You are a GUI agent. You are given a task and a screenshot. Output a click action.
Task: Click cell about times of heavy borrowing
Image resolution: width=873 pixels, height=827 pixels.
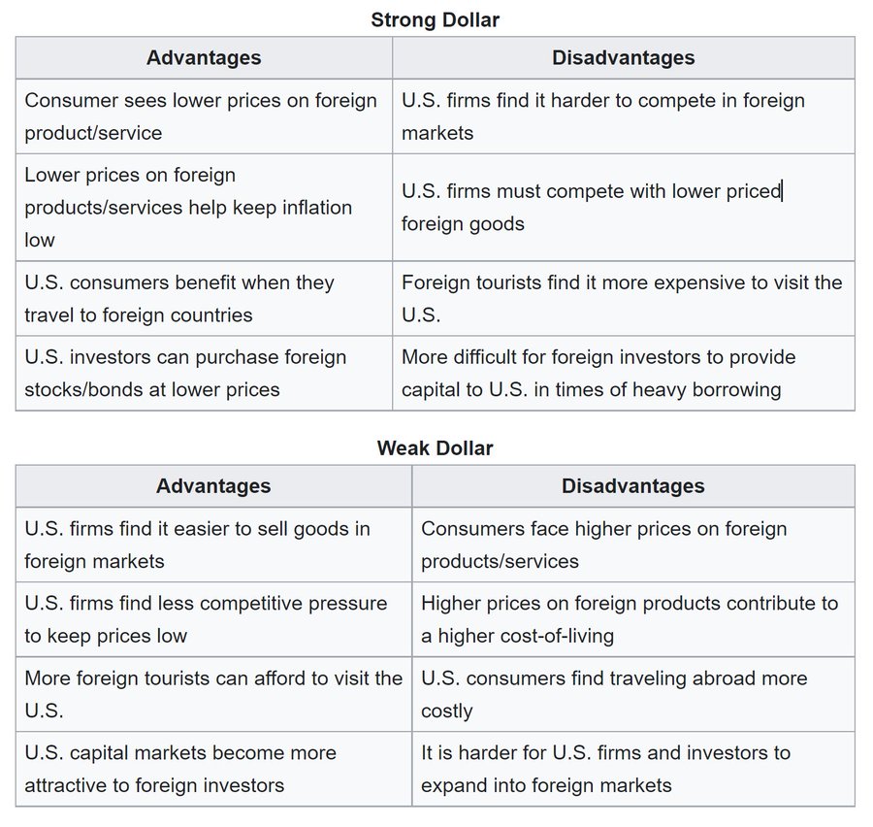click(598, 373)
